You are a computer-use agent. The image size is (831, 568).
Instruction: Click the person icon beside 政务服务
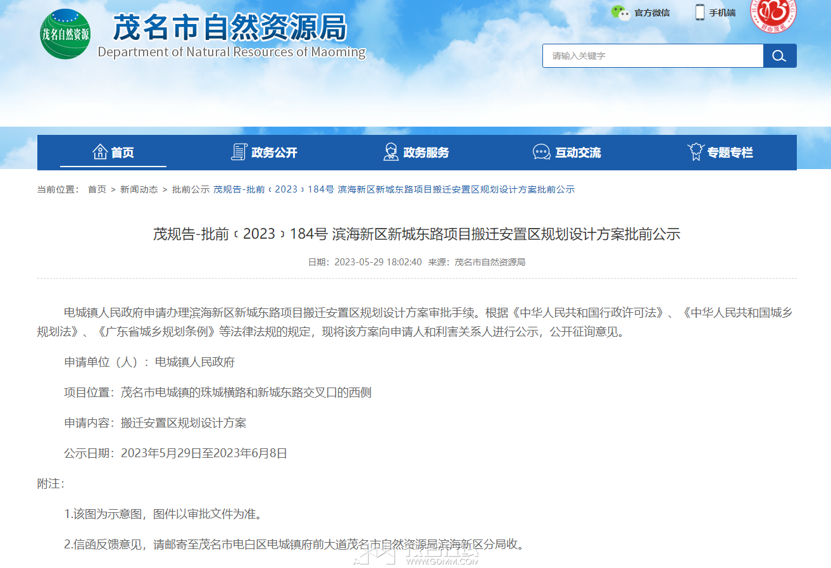391,152
